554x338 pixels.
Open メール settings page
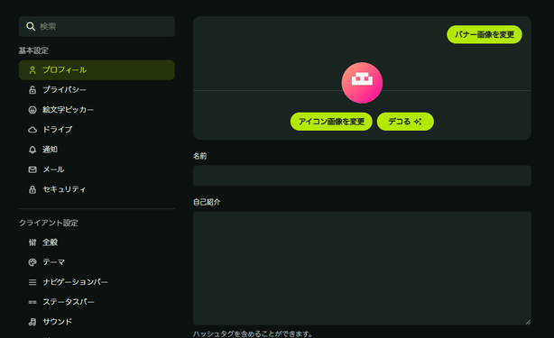97,169
